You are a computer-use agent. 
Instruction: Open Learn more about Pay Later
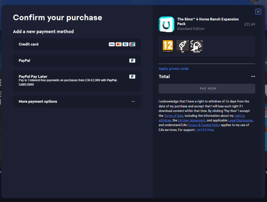tap(26, 84)
